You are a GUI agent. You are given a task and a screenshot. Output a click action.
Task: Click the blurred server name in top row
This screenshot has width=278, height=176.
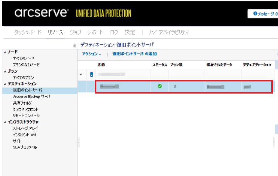click(x=112, y=74)
